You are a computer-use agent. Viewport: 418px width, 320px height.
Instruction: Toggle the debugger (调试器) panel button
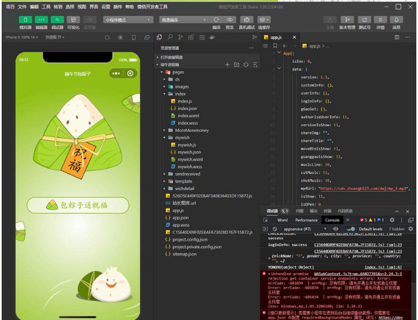[58, 20]
